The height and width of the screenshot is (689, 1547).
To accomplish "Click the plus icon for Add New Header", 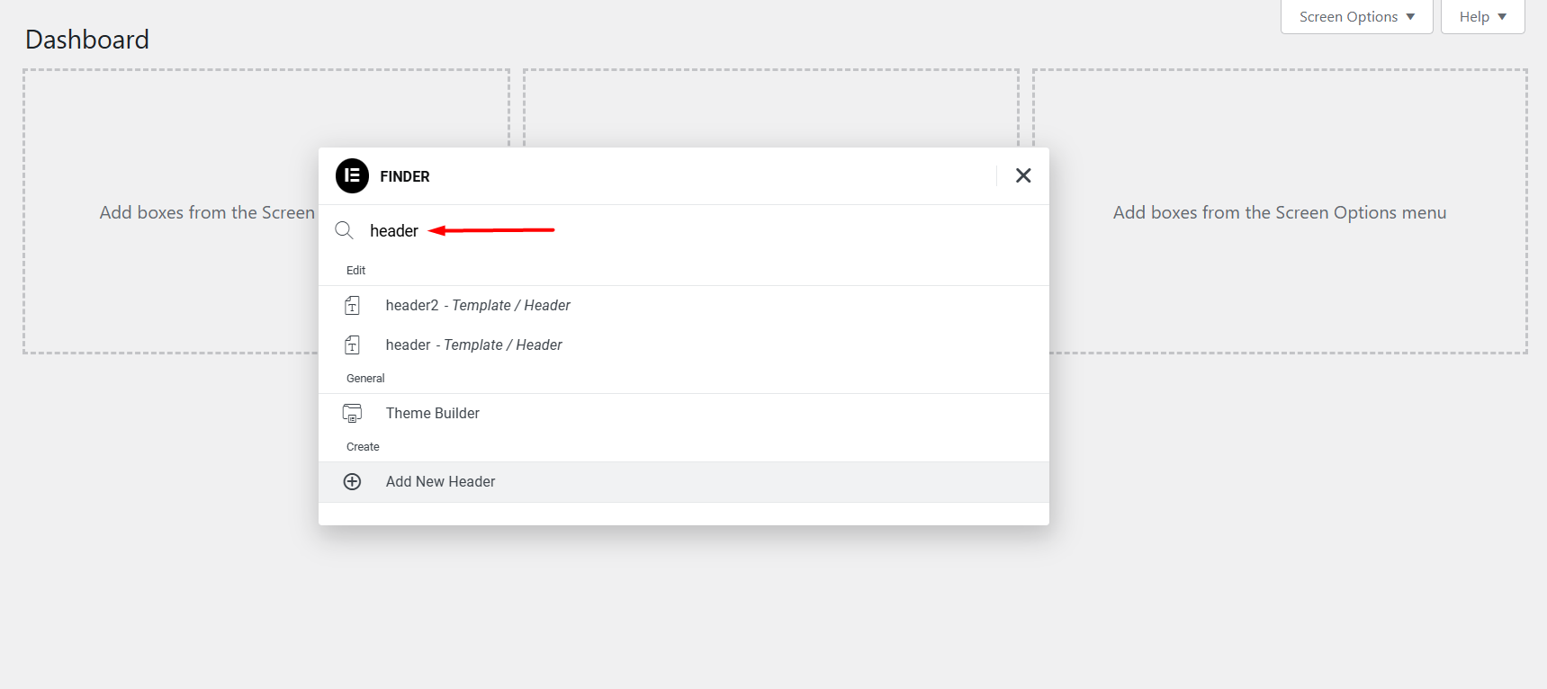I will [352, 482].
